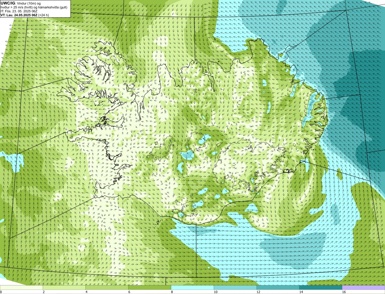This screenshot has width=385, height=294.
Task: Click the "16" label on the color scale
Action: click(344, 292)
